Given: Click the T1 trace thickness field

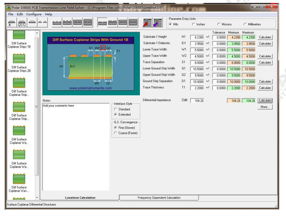Looking at the screenshot, I should click(197, 88).
